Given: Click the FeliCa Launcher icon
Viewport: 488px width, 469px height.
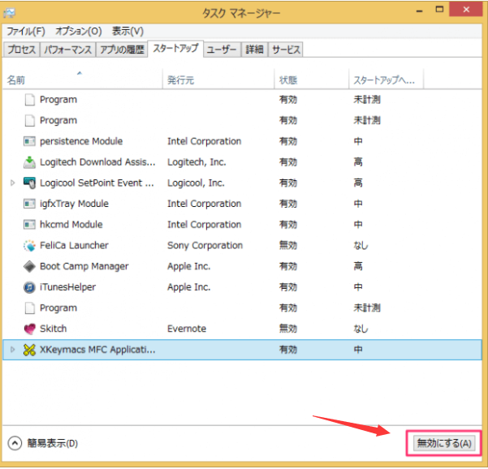Looking at the screenshot, I should pos(29,246).
